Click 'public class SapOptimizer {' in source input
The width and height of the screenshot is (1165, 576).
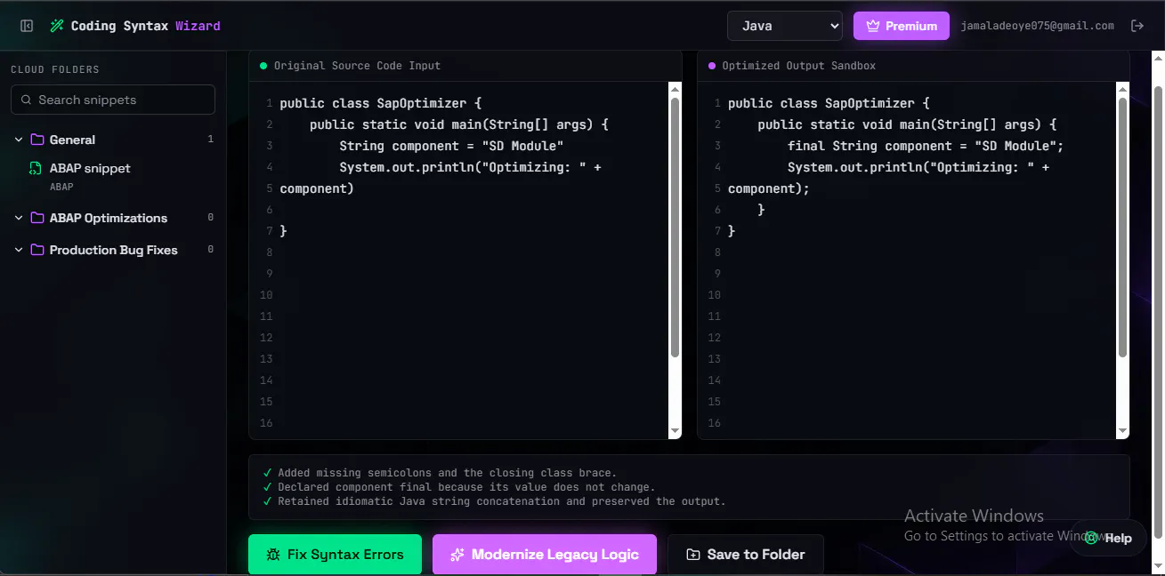(x=380, y=103)
